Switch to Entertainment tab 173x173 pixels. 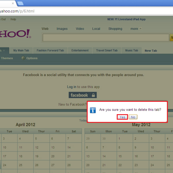(80, 51)
